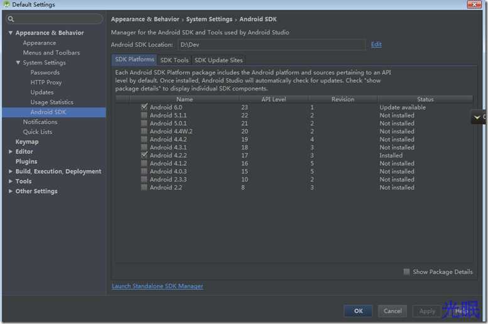
Task: Sort by the Revision column header
Action: (343, 99)
